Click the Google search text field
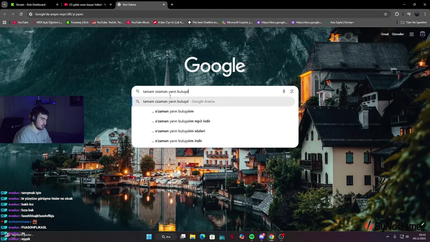Viewport: 430px width, 242px height. 211,91
